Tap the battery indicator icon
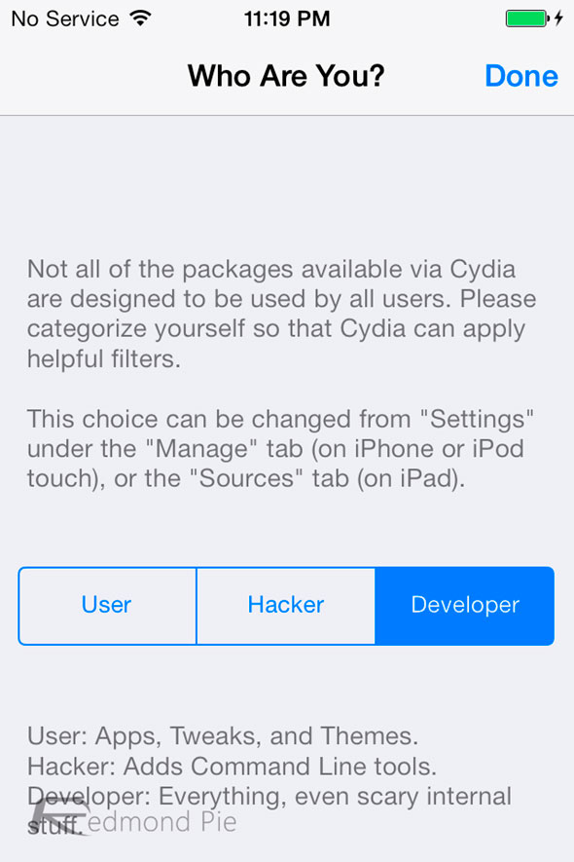The image size is (574, 862). (525, 17)
